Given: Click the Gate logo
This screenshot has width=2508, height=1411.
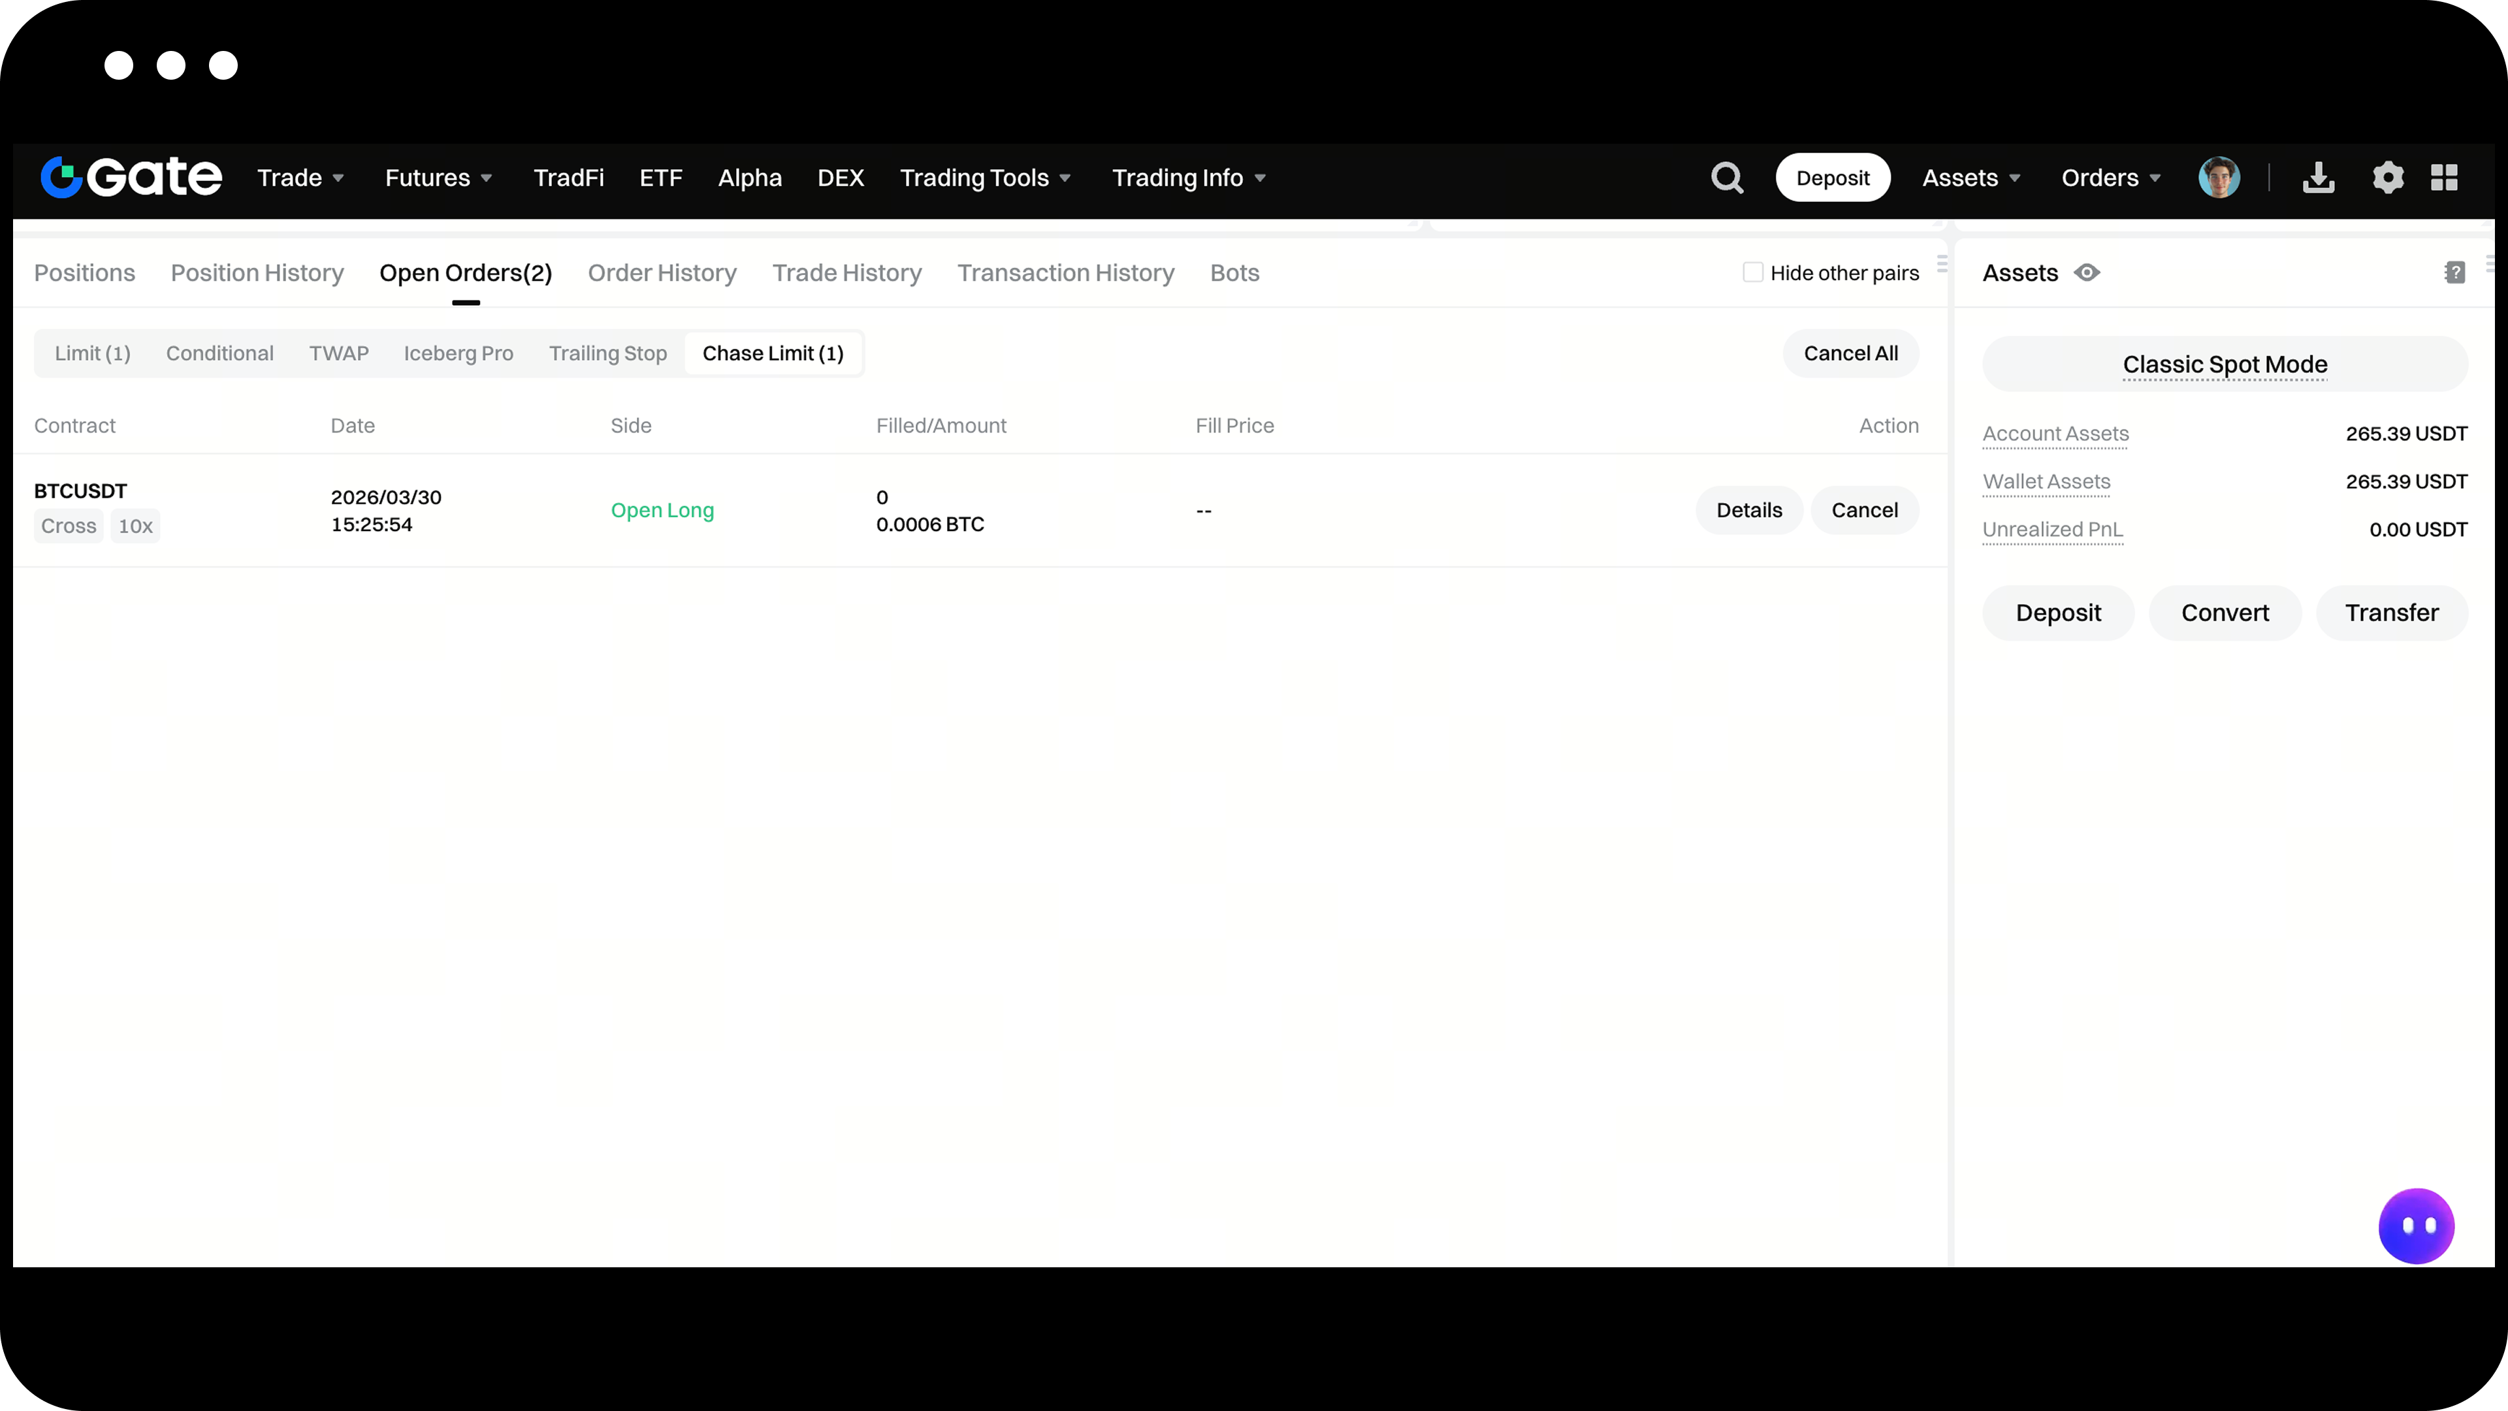Looking at the screenshot, I should (x=131, y=177).
